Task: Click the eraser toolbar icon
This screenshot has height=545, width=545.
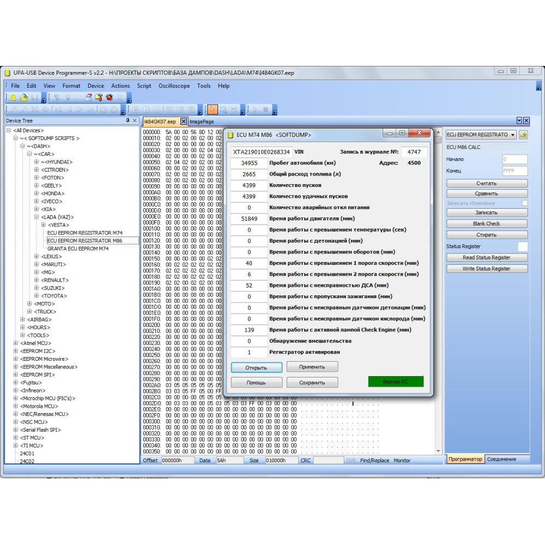Action: click(88, 98)
